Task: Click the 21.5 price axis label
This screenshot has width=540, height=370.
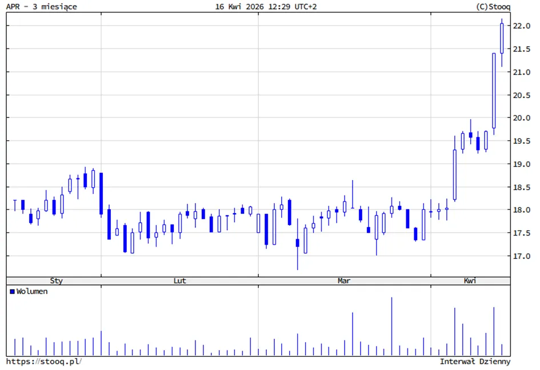Action: coord(521,49)
